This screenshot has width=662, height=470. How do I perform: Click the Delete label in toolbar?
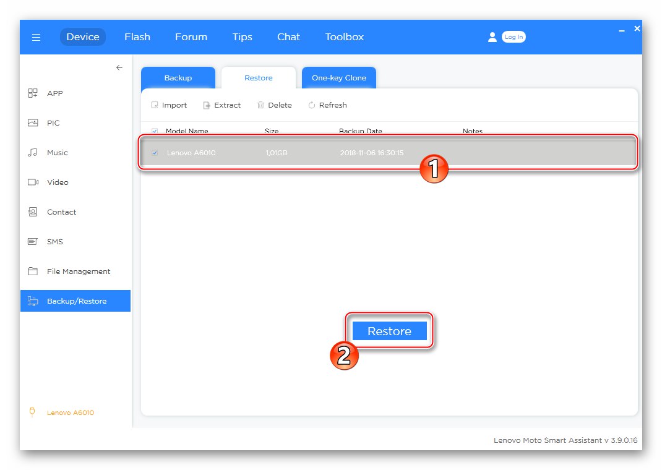[280, 105]
